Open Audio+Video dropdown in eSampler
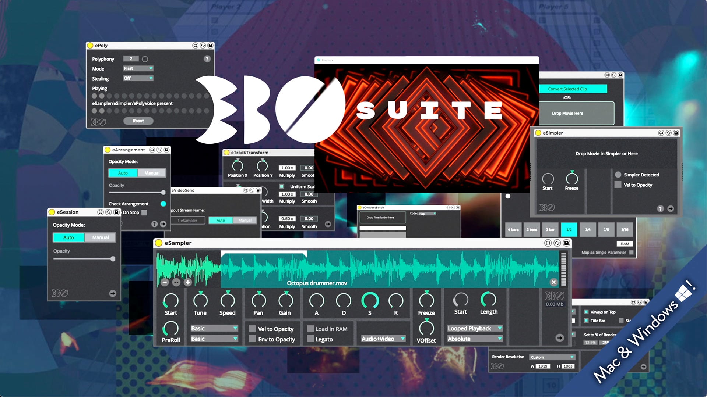 (x=383, y=339)
